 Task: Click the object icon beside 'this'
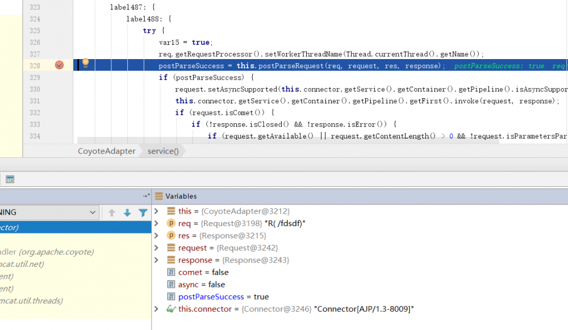(x=171, y=211)
